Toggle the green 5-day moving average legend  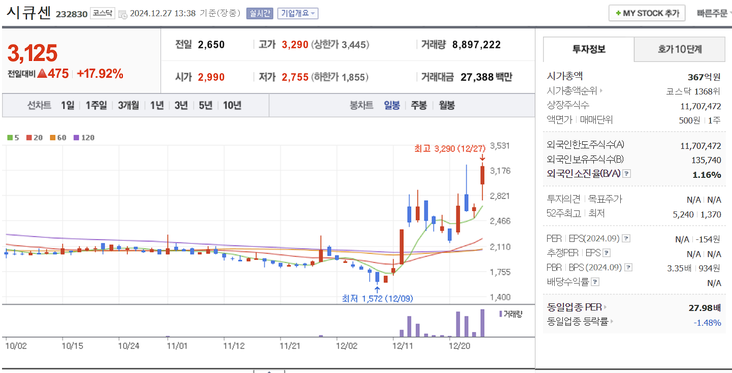(10, 137)
